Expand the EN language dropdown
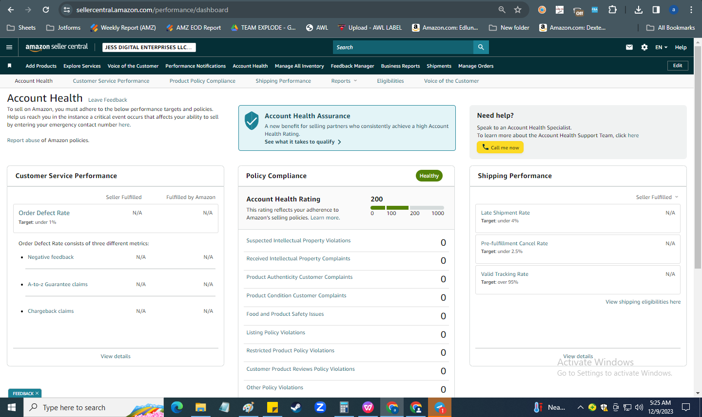This screenshot has width=702, height=417. coord(661,47)
